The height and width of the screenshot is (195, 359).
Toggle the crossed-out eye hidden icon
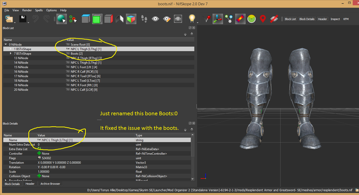coord(274,19)
